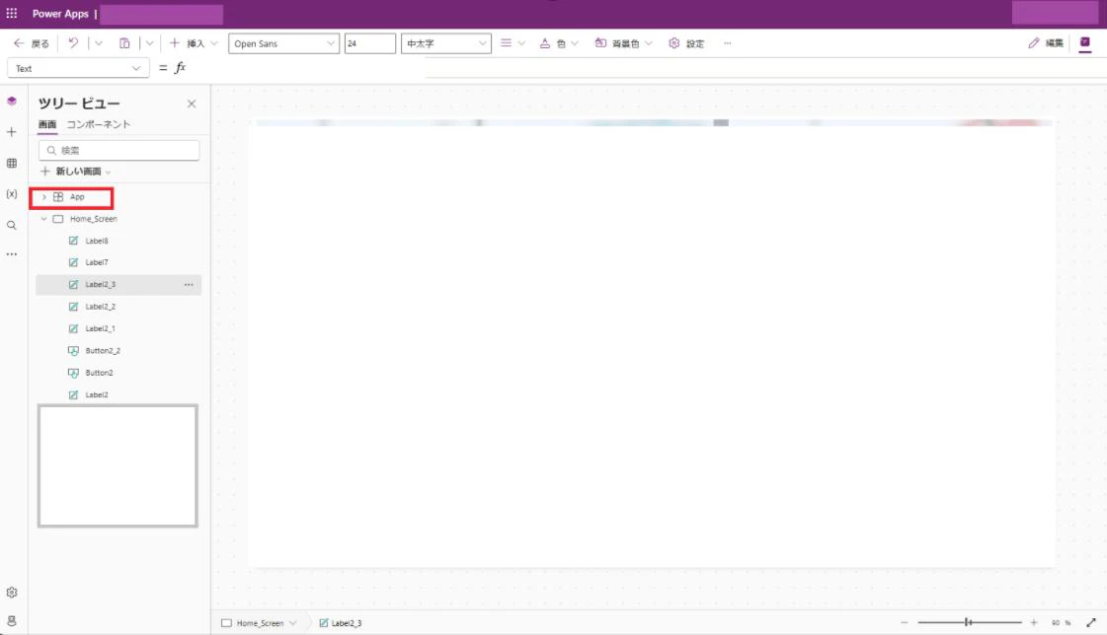Viewport: 1107px width, 635px height.
Task: Zoom out with the minus button
Action: [904, 623]
